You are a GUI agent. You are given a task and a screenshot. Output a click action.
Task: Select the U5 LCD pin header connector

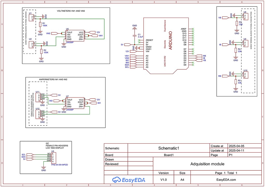pyautogui.click(x=54, y=158)
